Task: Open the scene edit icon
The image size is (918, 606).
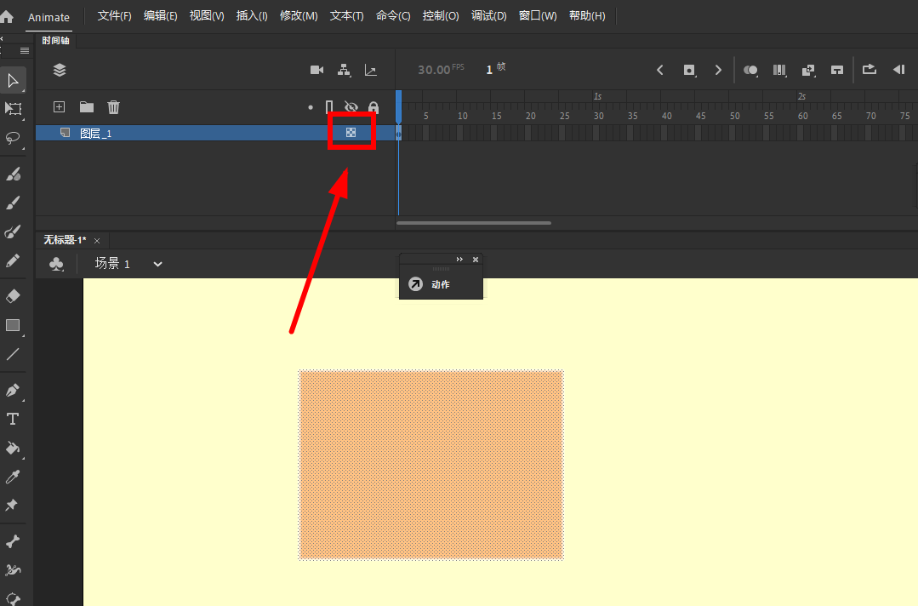Action: click(x=56, y=264)
